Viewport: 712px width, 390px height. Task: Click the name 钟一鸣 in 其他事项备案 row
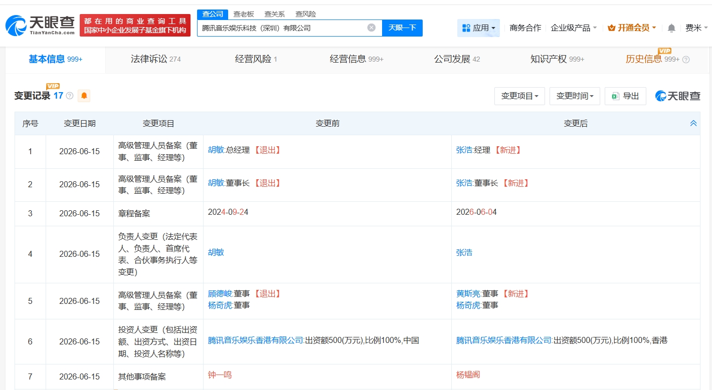pos(220,375)
